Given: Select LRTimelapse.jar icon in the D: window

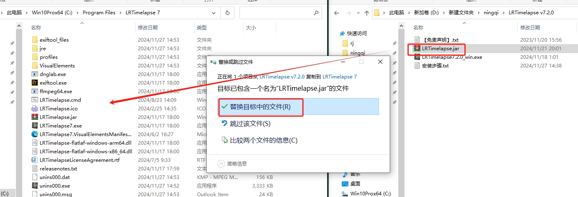Looking at the screenshot, I should point(417,48).
